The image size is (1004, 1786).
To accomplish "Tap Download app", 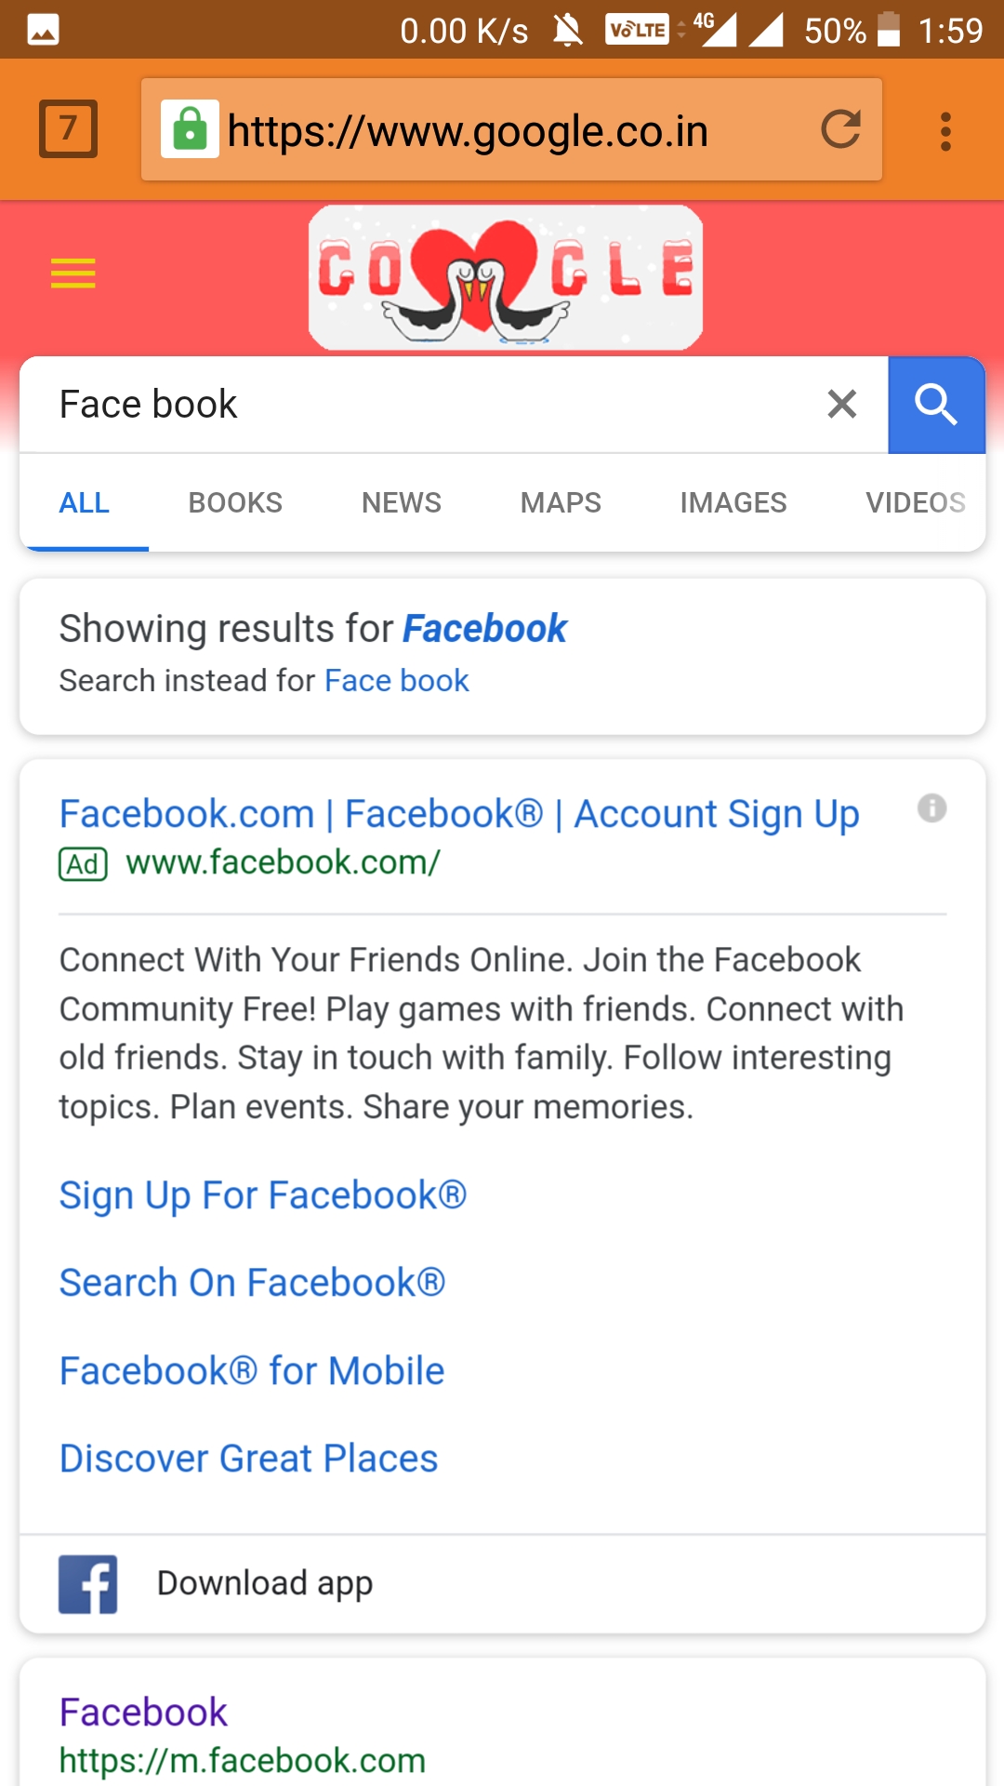I will click(265, 1583).
